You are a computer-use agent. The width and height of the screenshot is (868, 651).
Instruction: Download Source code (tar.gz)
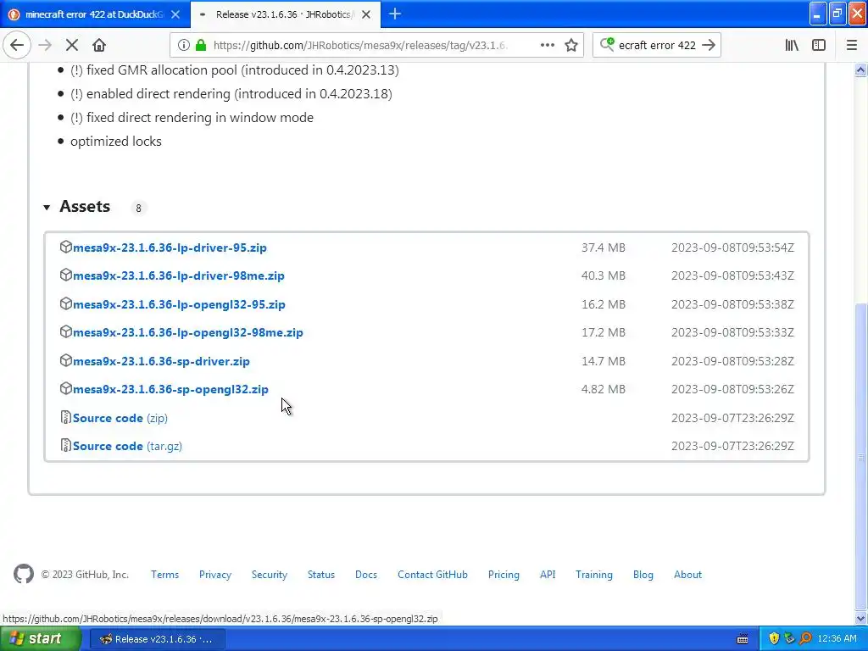tap(127, 446)
